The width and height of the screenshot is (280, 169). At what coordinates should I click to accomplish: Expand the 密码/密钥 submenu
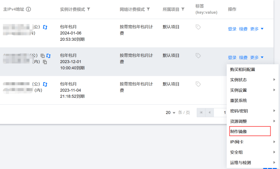pyautogui.click(x=252, y=111)
